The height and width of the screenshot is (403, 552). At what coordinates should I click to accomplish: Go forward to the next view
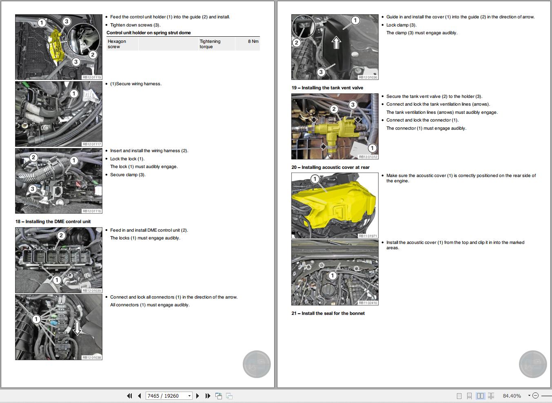coord(228,396)
